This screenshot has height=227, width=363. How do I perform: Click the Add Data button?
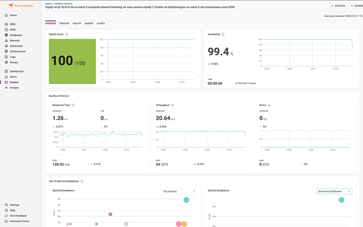tap(338, 6)
